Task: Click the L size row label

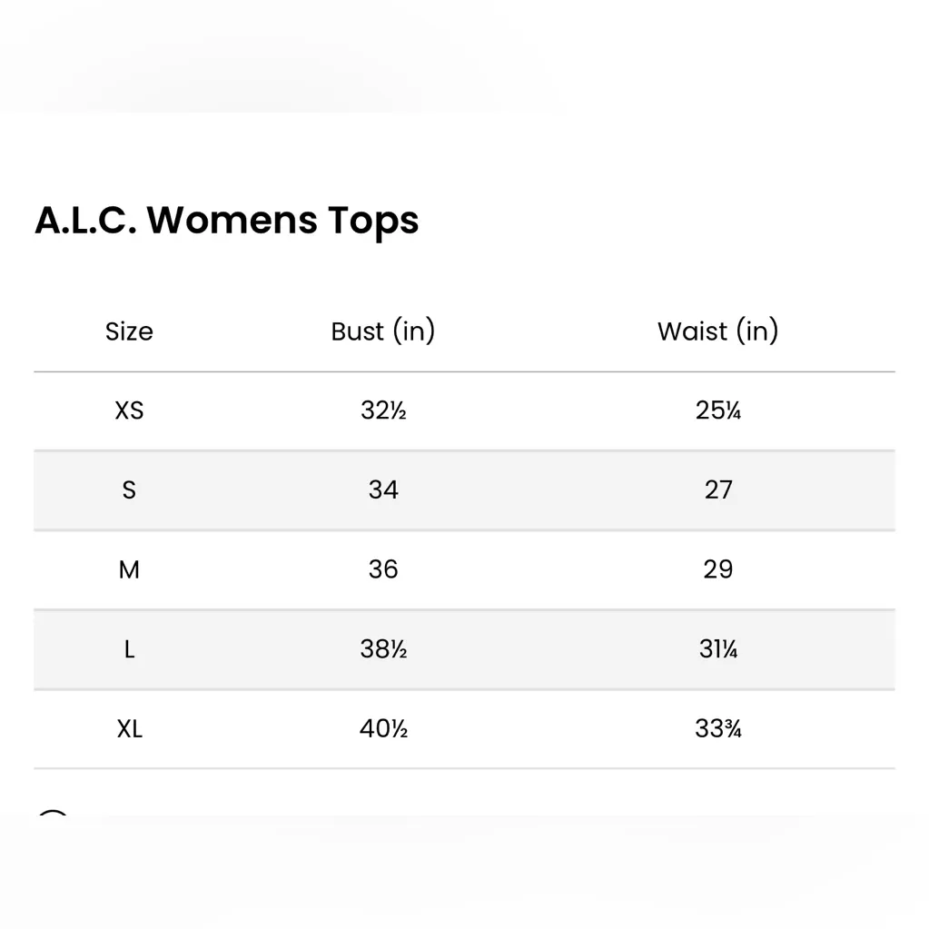Action: tap(129, 649)
